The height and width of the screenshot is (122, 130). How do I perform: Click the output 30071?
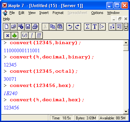(10, 79)
